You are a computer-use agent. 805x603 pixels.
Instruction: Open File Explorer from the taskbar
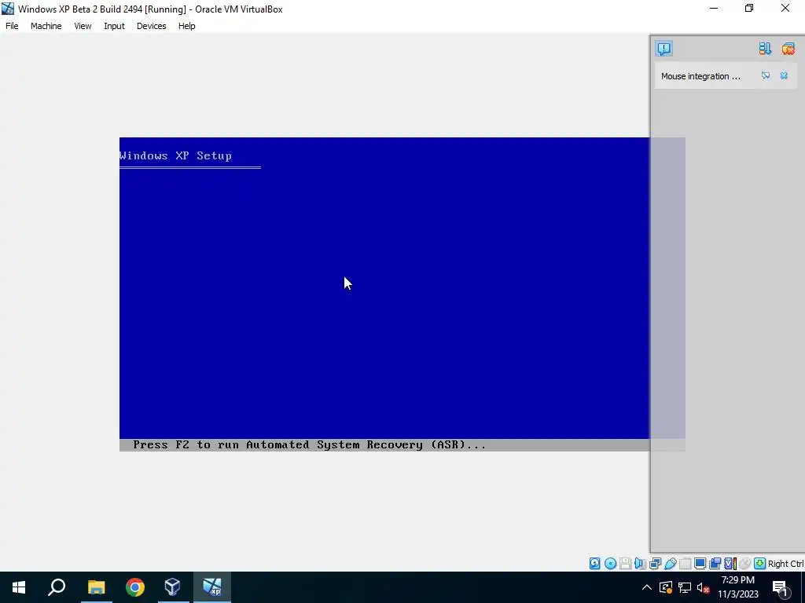pyautogui.click(x=96, y=587)
